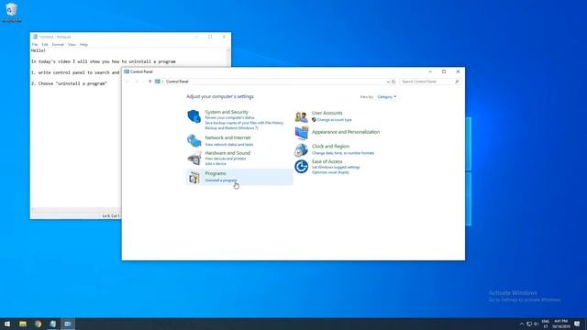
Task: Open the View by Category dropdown
Action: click(387, 97)
